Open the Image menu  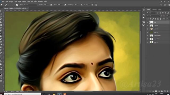pos(11,2)
